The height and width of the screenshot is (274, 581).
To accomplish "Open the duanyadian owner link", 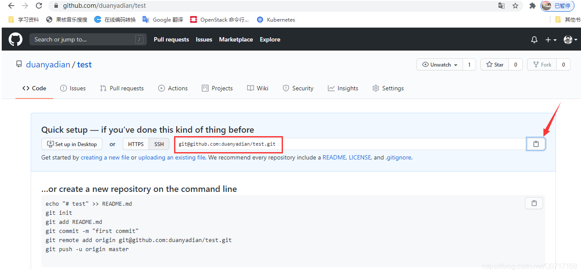I will [x=48, y=64].
